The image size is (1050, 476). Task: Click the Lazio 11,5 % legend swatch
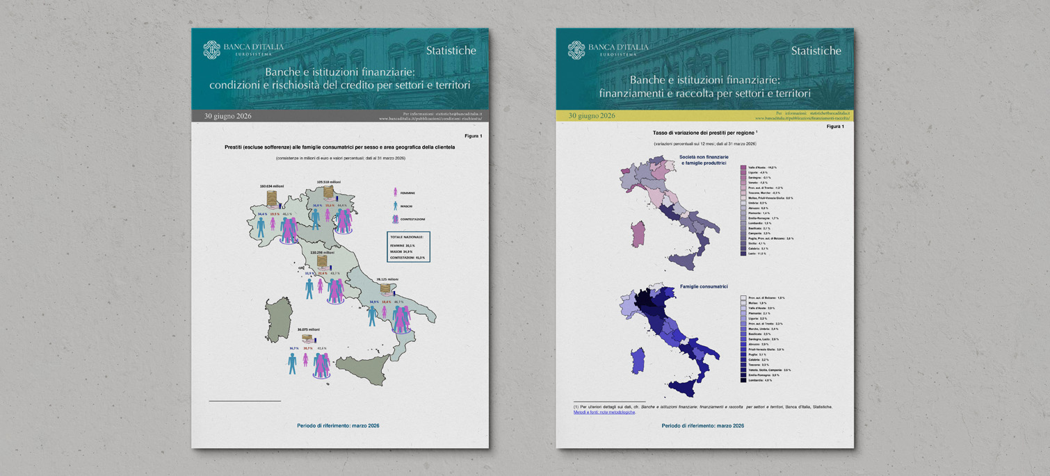point(743,254)
